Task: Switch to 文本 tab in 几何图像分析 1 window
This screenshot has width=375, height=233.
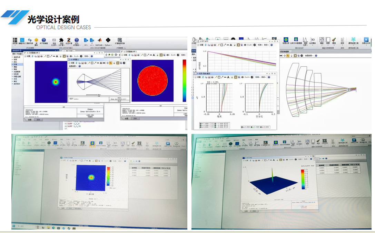Action: [x=135, y=118]
